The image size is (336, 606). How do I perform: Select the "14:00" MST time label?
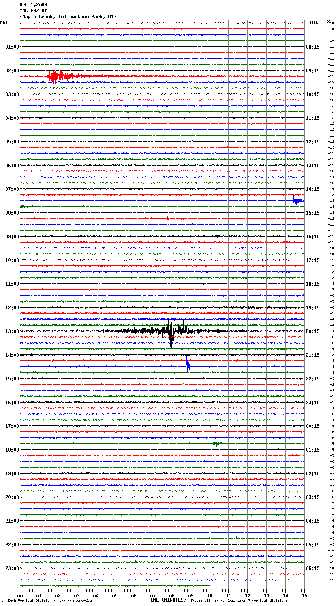[12, 355]
